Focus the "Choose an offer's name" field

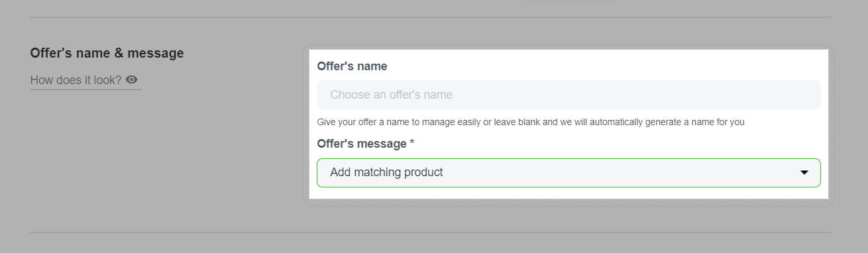tap(569, 95)
